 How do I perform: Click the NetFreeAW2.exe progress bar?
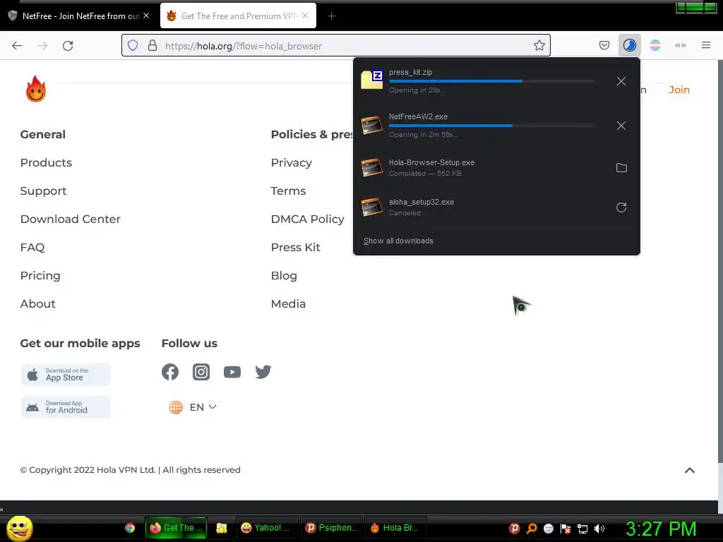tap(491, 126)
